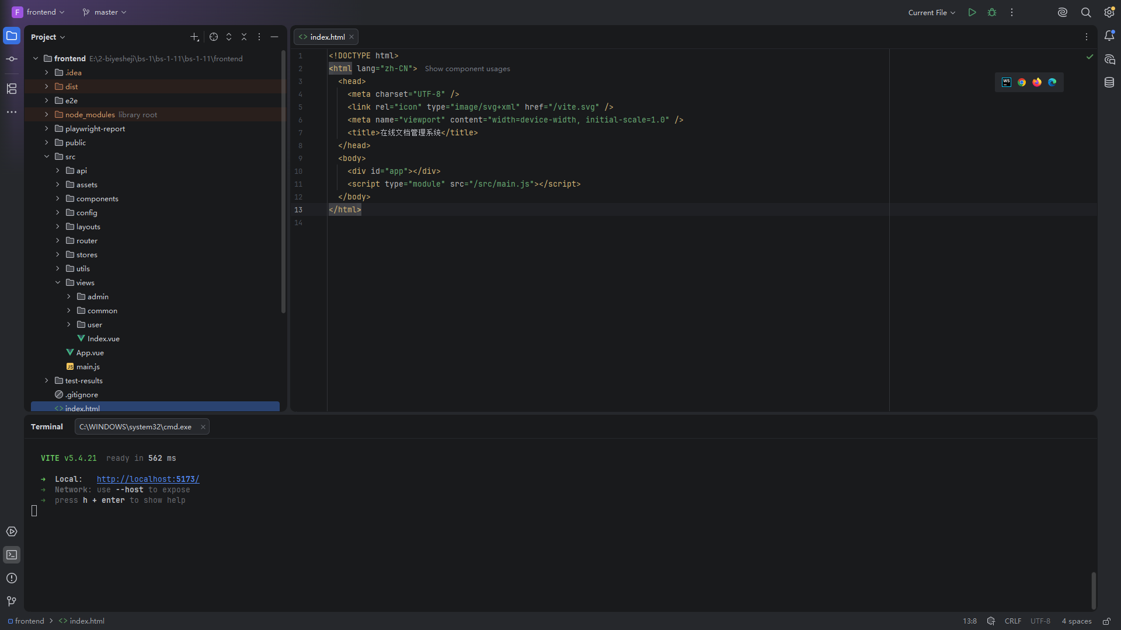Preview page in built-in WebStorm browser
1121x630 pixels.
[x=1007, y=82]
